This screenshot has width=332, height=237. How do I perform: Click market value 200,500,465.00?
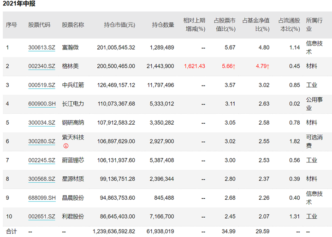pos(116,66)
